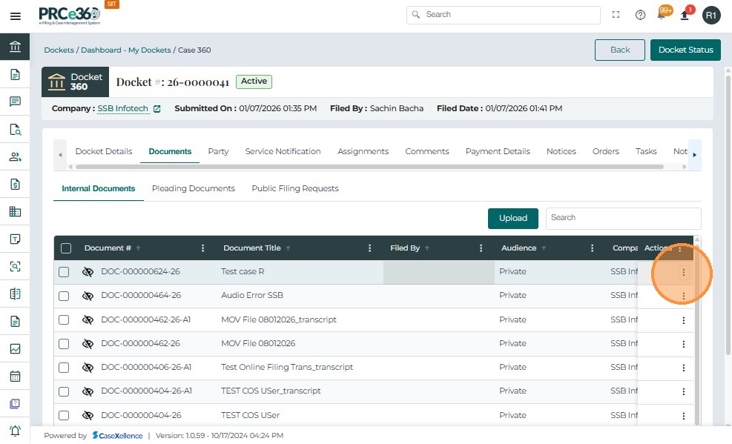Check the box for DOC-000000624-26

[x=64, y=272]
